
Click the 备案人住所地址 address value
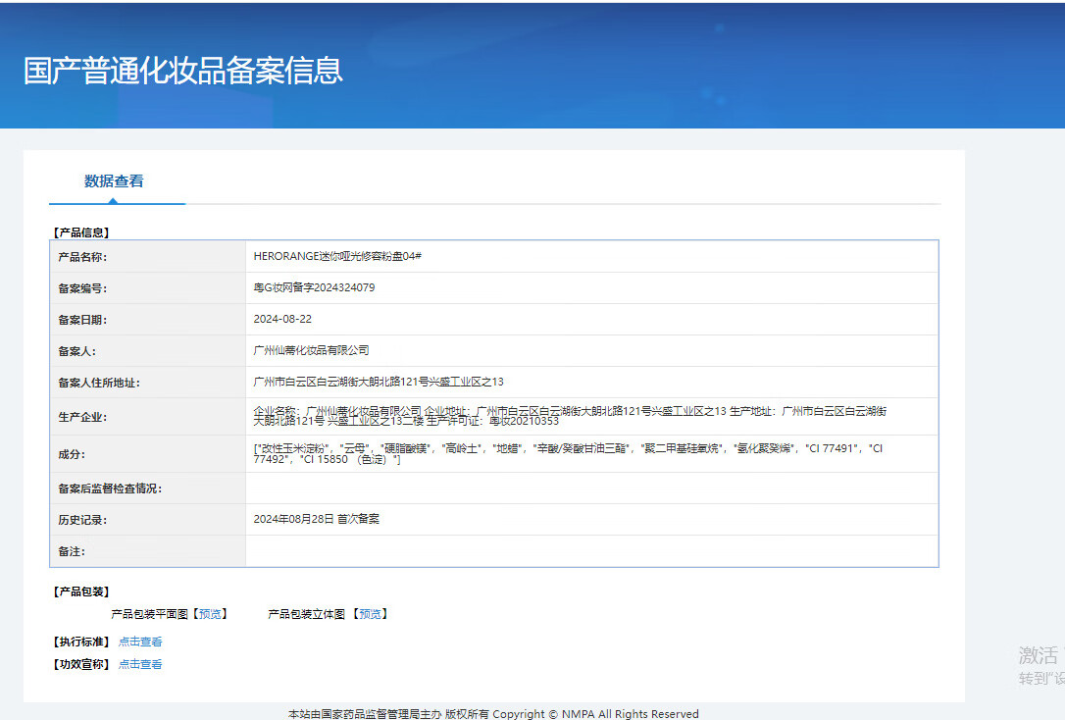point(379,382)
